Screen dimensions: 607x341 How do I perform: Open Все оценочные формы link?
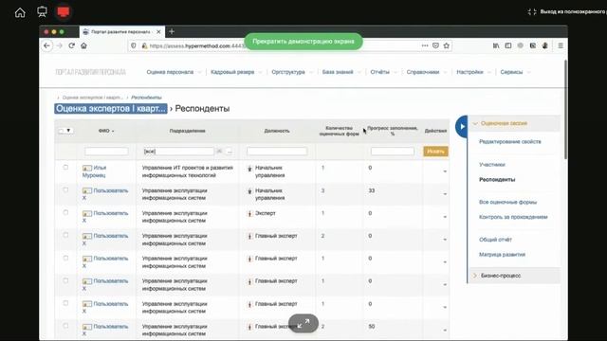coord(507,202)
